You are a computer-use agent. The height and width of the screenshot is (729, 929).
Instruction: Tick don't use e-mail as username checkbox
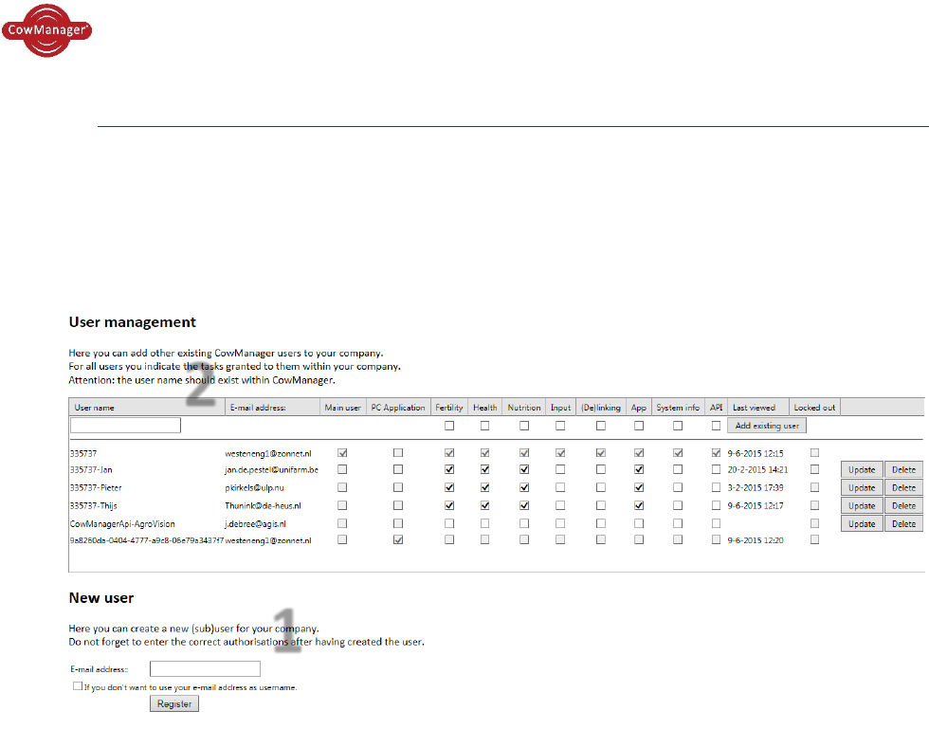[x=78, y=686]
